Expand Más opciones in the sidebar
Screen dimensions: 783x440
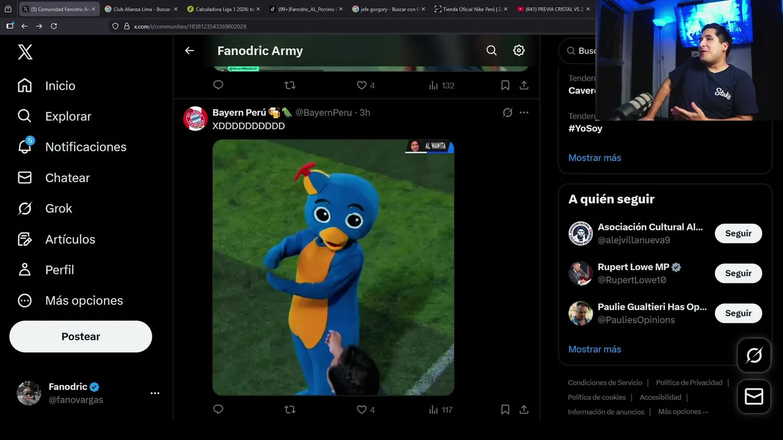(x=70, y=300)
